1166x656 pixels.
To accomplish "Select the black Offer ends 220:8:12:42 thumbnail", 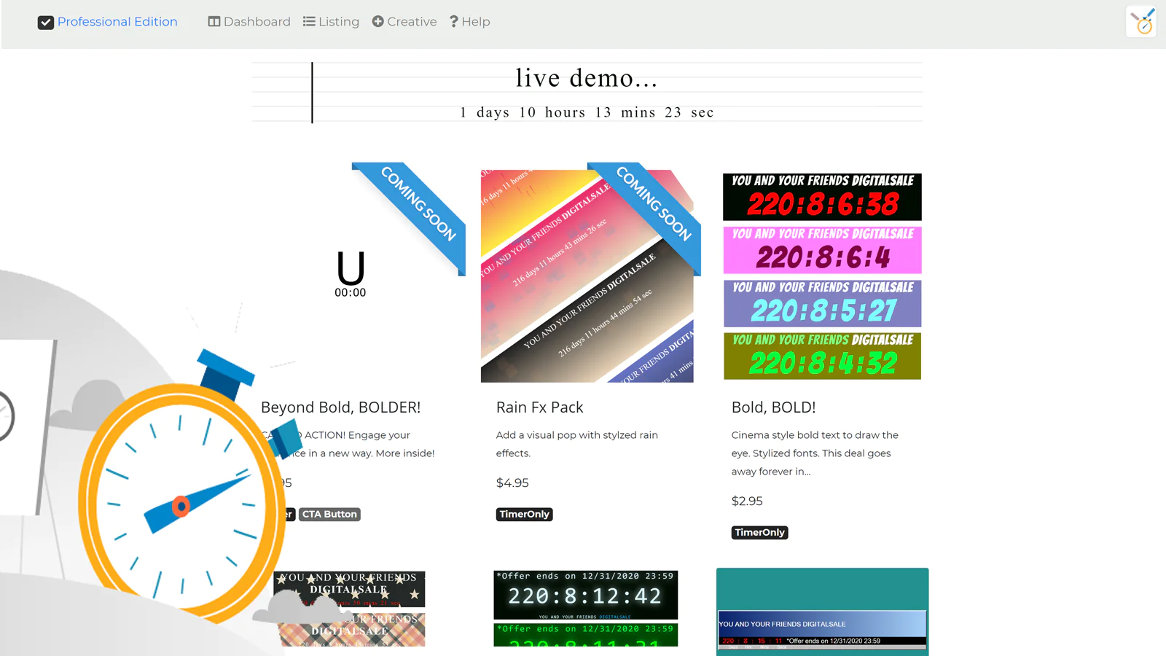I will click(x=586, y=595).
